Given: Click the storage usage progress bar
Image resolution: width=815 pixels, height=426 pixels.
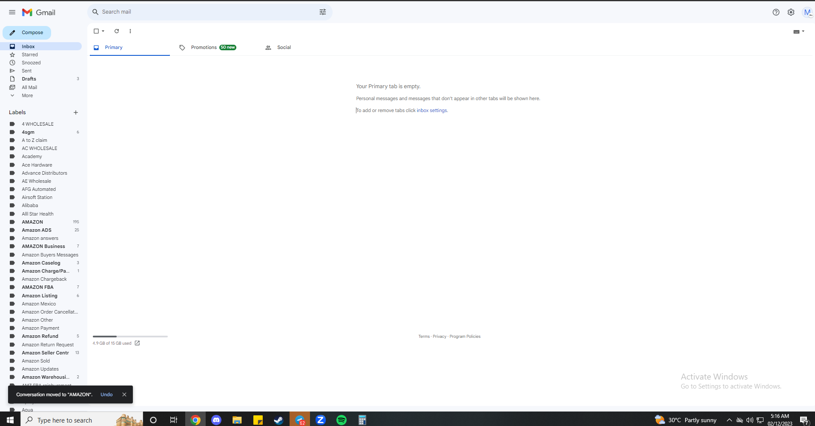Looking at the screenshot, I should pos(130,337).
